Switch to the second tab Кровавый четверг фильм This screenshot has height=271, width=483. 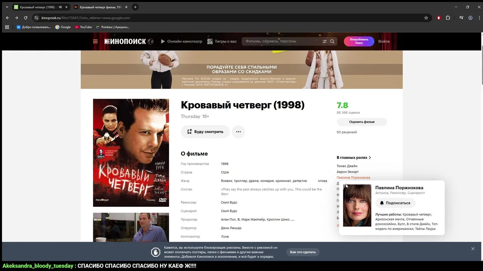pyautogui.click(x=100, y=7)
